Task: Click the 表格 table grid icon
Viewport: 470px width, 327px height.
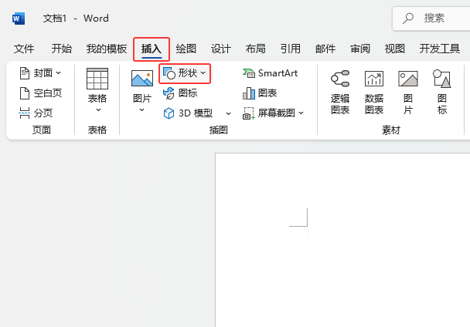Action: [97, 79]
